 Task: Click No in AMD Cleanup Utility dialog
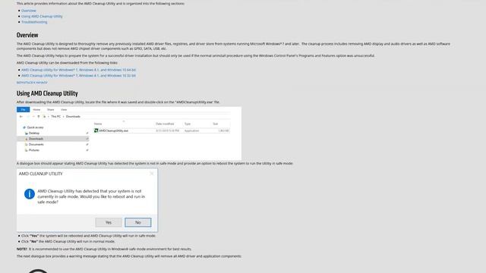[x=138, y=222]
